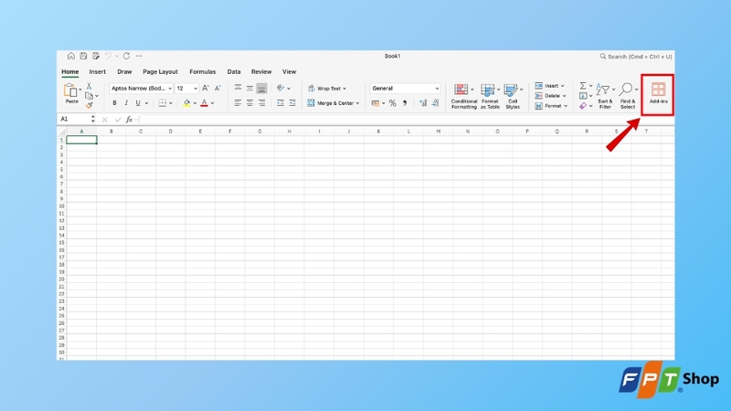Click the AutoSum sigma icon

pos(583,86)
